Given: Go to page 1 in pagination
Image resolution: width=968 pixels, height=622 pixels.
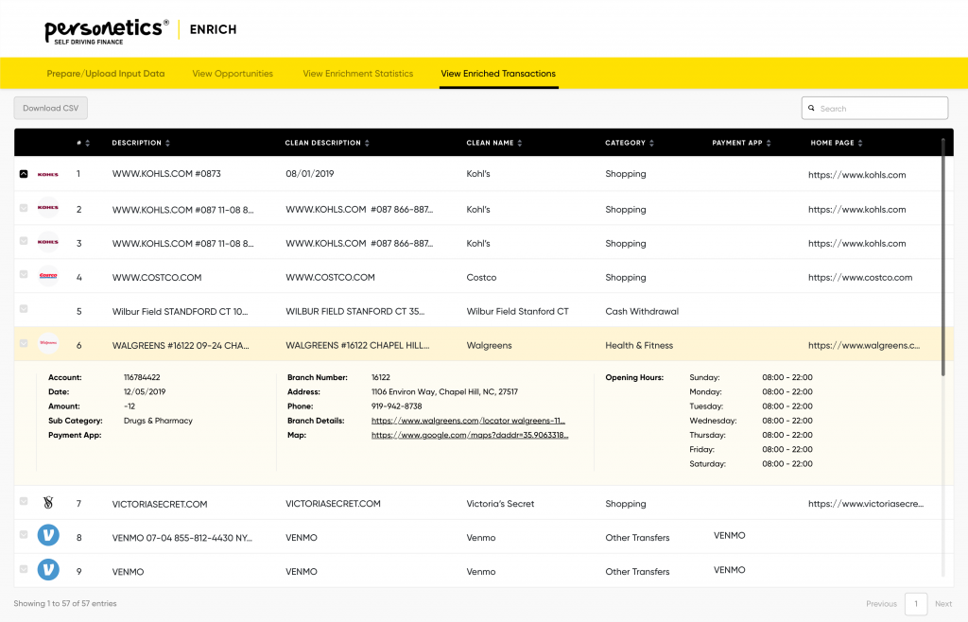Looking at the screenshot, I should [916, 604].
